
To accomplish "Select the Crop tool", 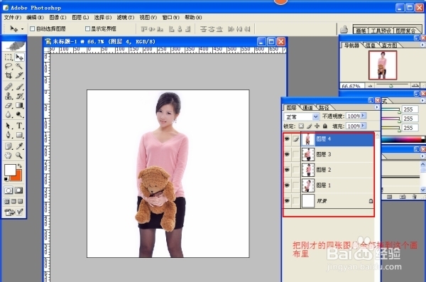I will (9, 75).
